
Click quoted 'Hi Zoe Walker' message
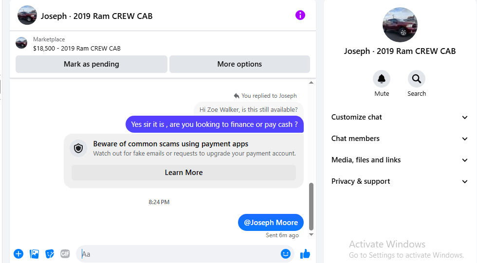(x=249, y=110)
